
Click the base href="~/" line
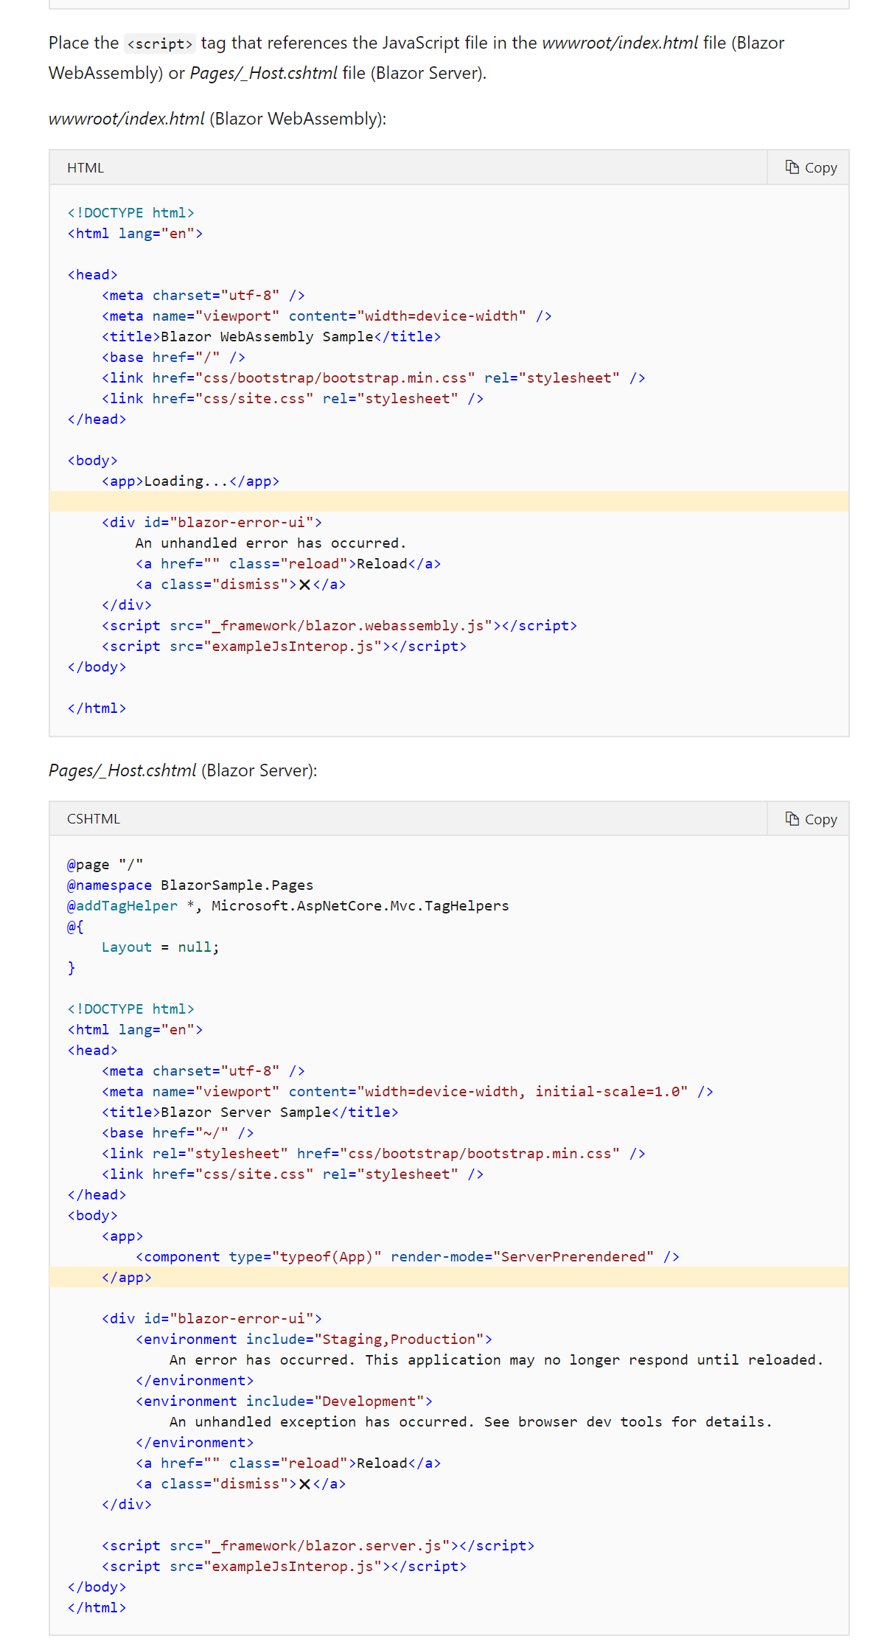point(178,1133)
